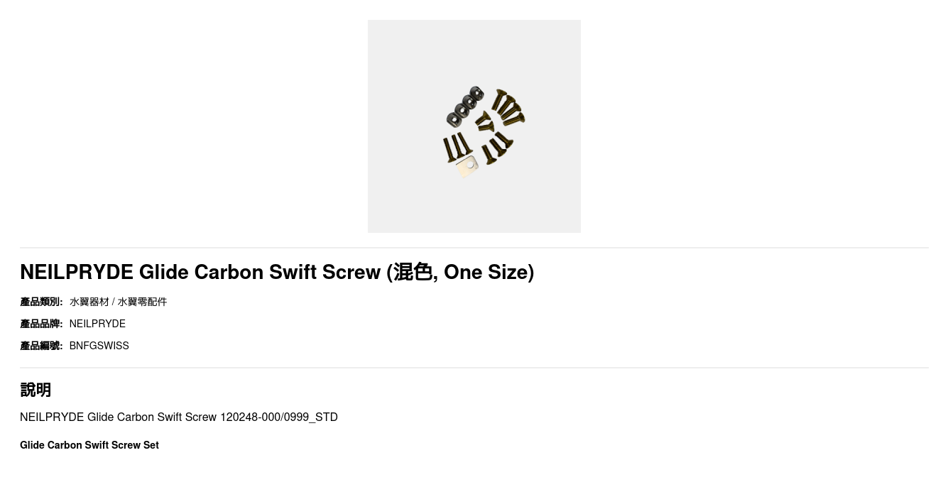Click the bottom-right screws in product photo
Viewport: 943px width, 487px height.
(x=497, y=148)
